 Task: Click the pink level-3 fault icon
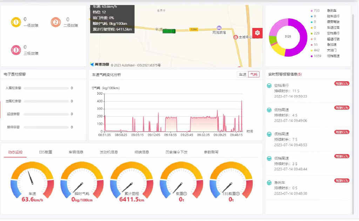[16, 50]
